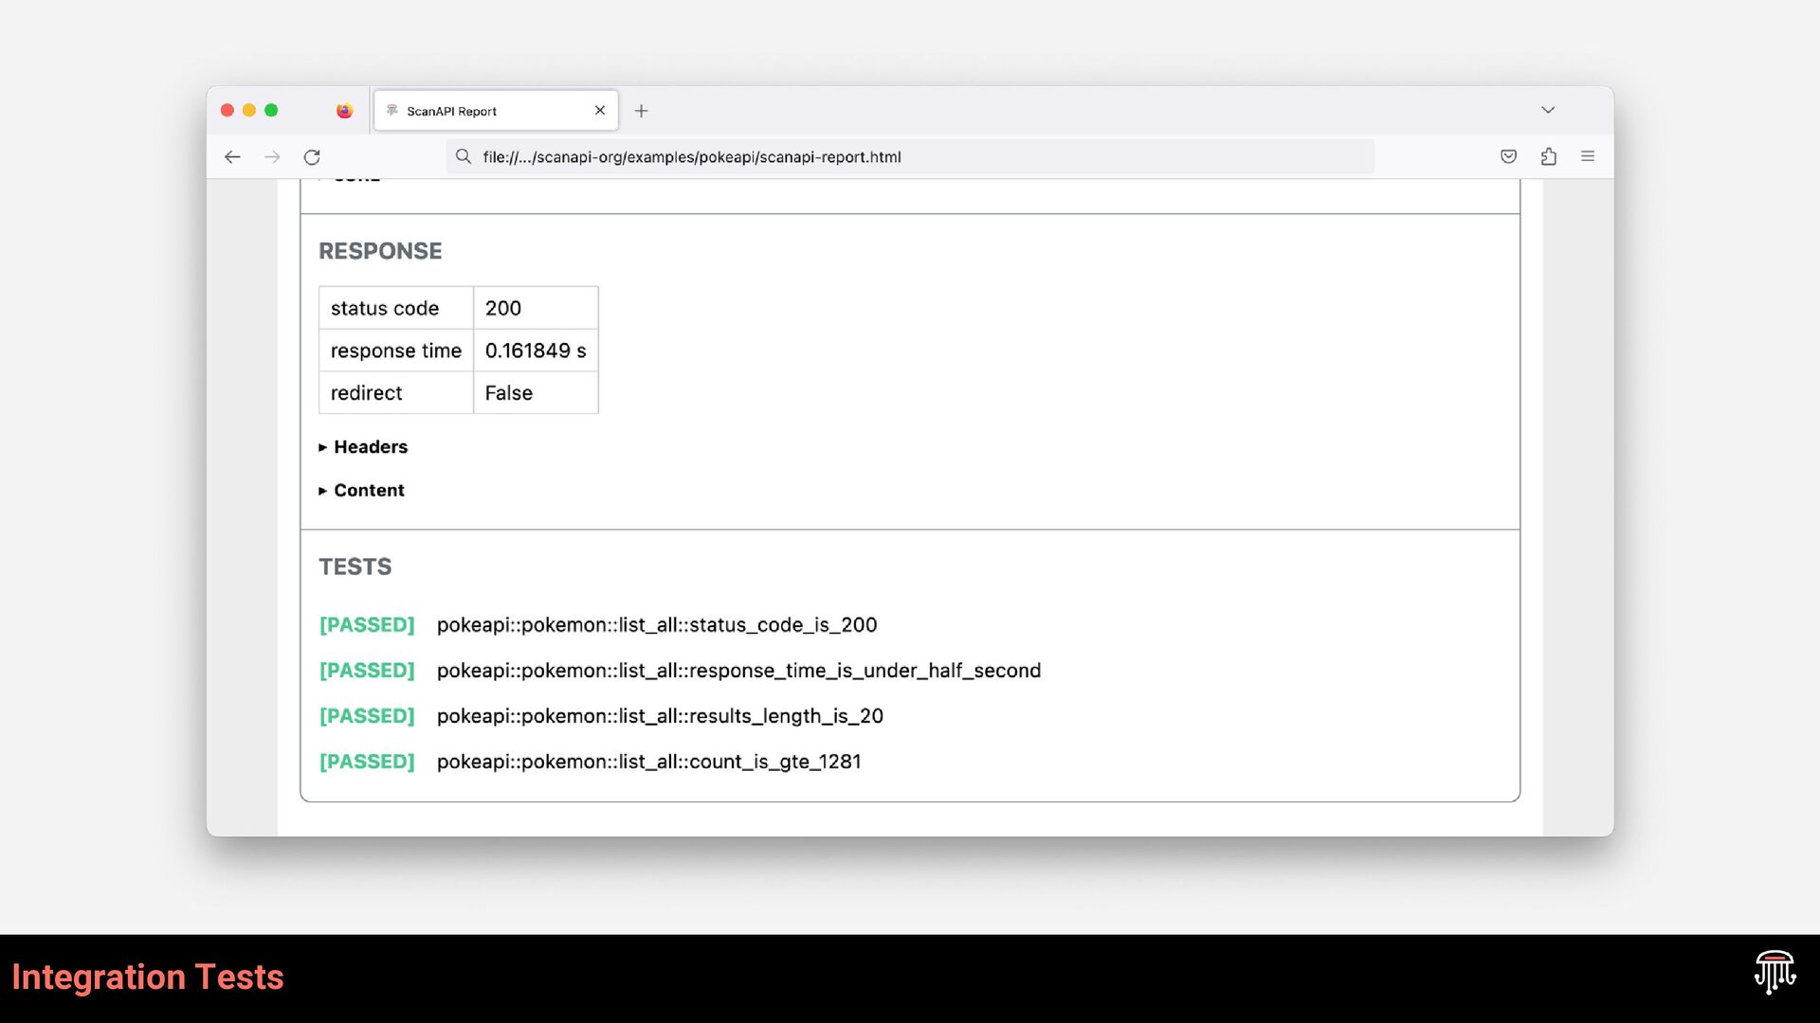This screenshot has height=1023, width=1820.
Task: Open the Firefox hamburger menu
Action: point(1588,157)
